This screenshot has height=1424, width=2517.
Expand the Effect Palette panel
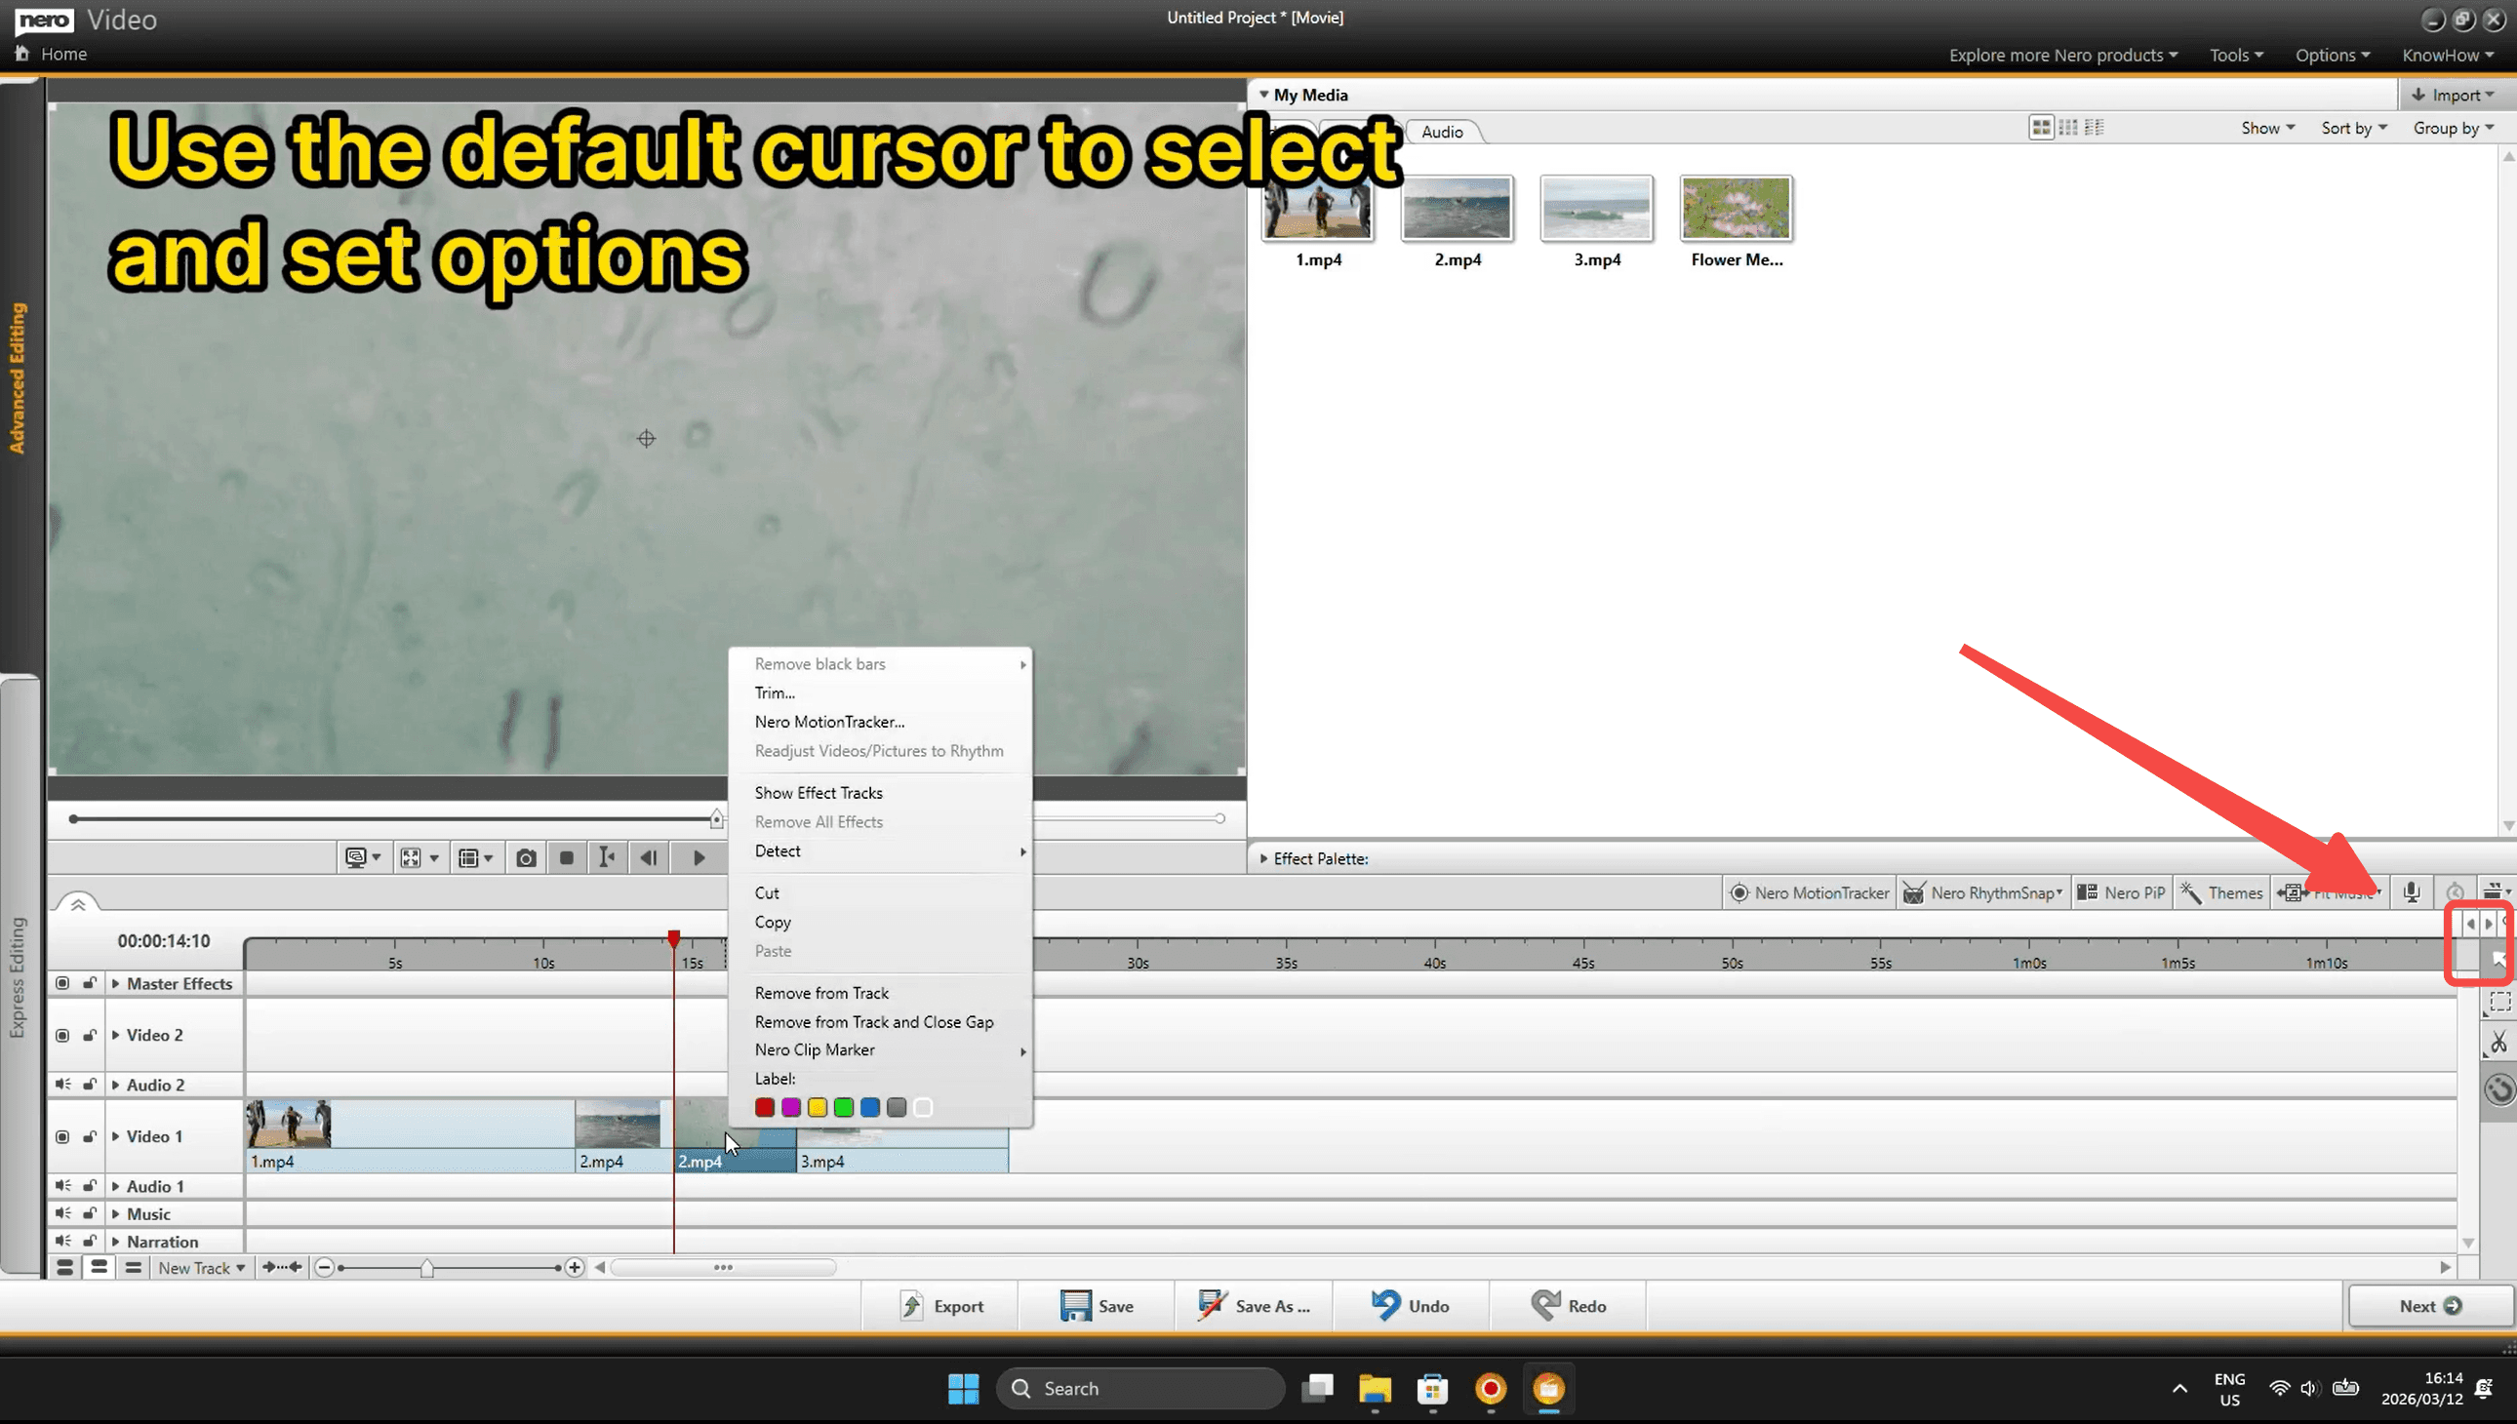click(x=1264, y=858)
